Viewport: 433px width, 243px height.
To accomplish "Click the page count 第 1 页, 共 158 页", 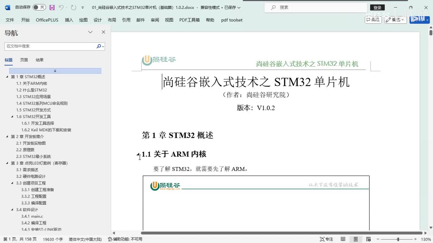I will coord(20,239).
